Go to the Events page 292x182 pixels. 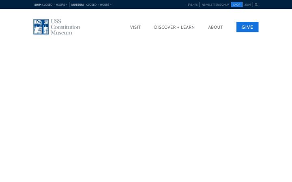pos(193,4)
